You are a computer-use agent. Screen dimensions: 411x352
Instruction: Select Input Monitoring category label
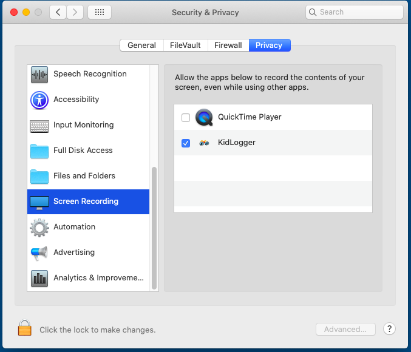tap(84, 125)
